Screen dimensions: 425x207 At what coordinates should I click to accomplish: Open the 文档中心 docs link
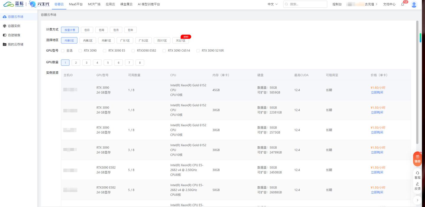(389, 4)
